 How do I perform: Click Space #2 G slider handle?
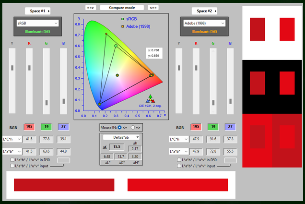click(213, 103)
